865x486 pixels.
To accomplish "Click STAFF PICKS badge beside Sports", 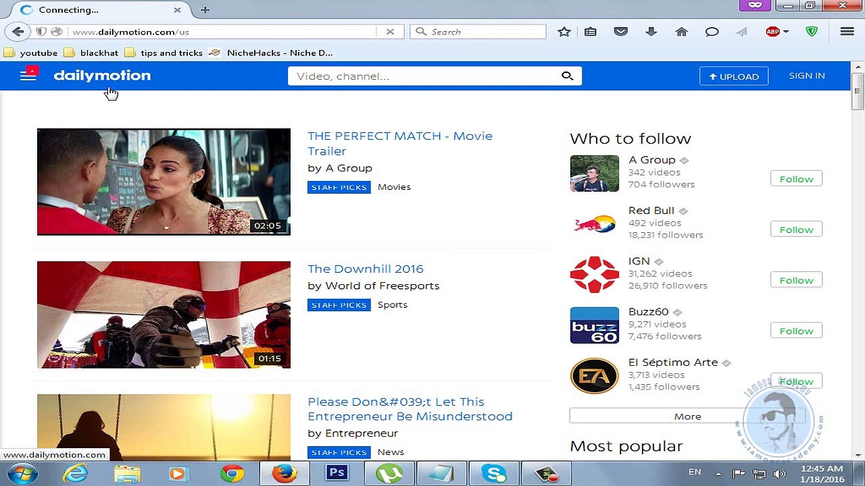I will point(339,305).
